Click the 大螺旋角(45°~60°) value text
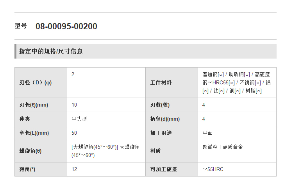 [105, 151]
